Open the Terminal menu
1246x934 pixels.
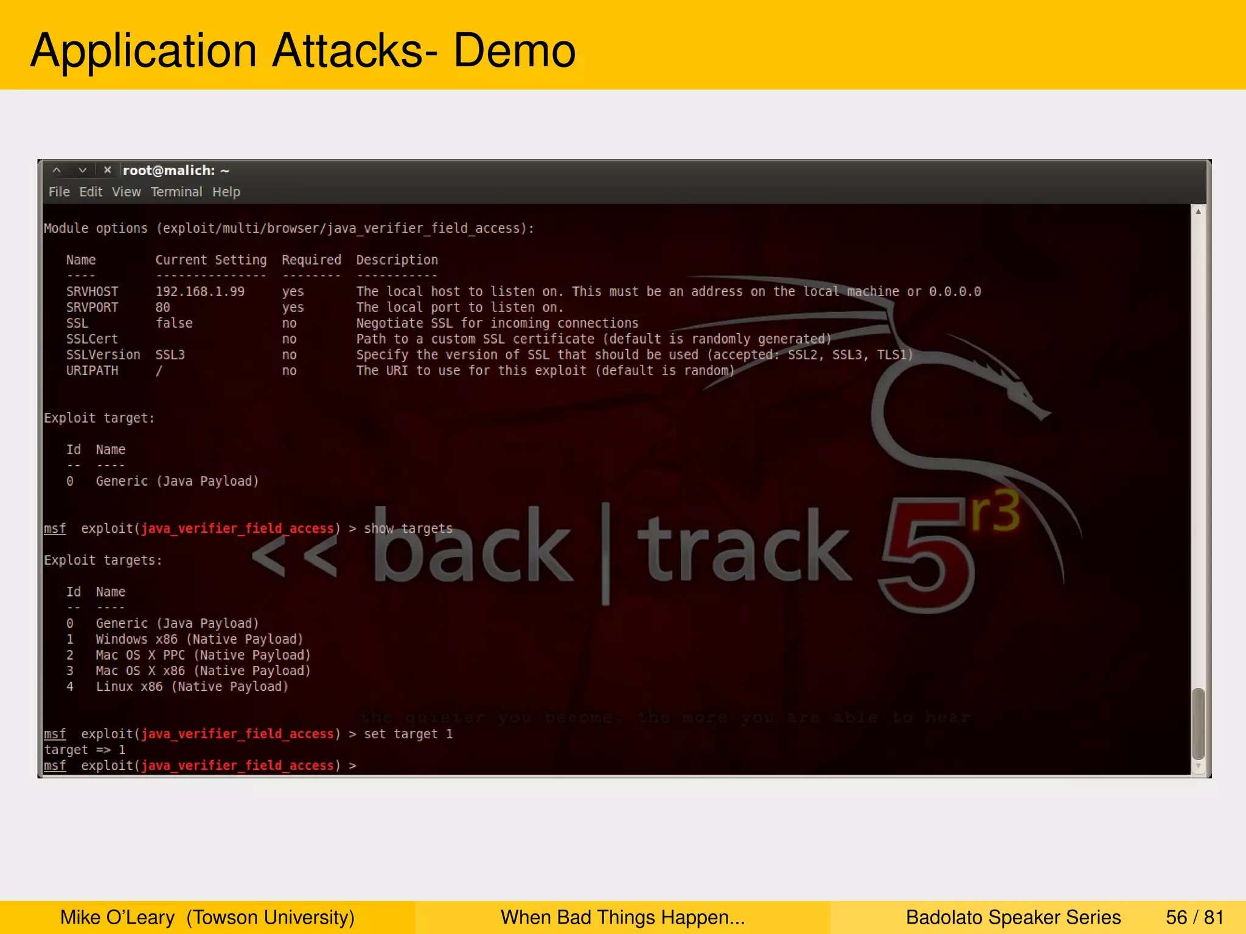pyautogui.click(x=176, y=192)
